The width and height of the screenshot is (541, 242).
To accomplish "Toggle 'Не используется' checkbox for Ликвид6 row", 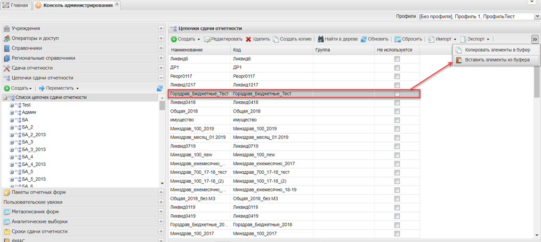I will coord(397,59).
